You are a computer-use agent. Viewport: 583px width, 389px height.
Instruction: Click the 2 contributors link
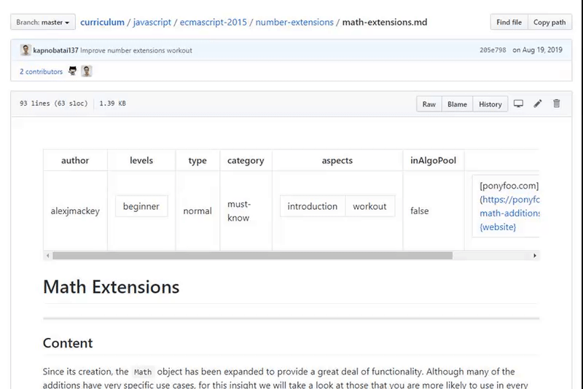pyautogui.click(x=41, y=71)
